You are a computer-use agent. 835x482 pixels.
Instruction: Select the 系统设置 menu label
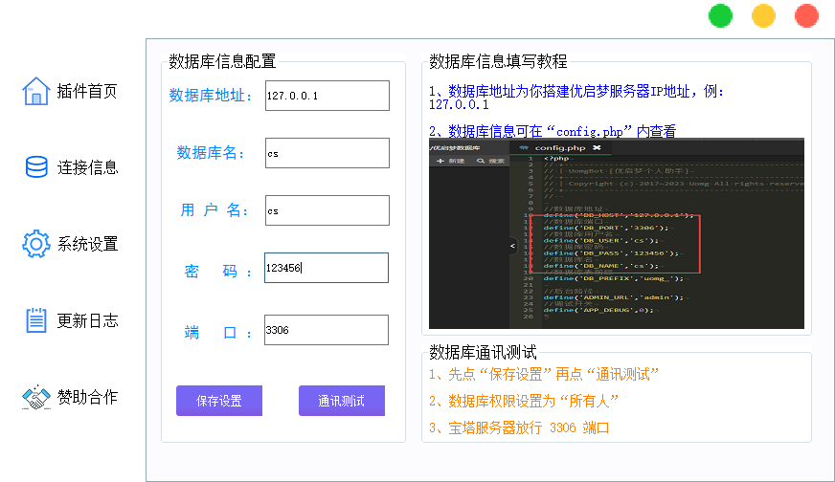[87, 245]
